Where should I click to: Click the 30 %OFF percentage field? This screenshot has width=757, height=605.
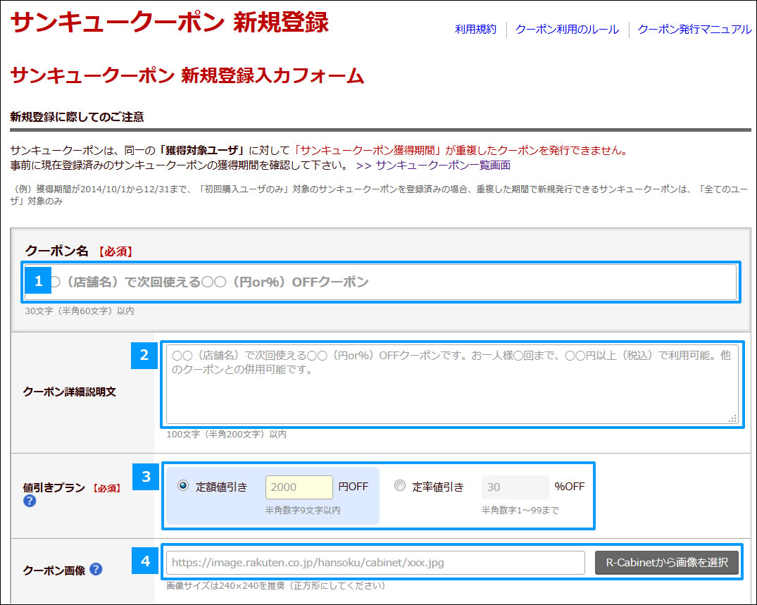pyautogui.click(x=515, y=486)
